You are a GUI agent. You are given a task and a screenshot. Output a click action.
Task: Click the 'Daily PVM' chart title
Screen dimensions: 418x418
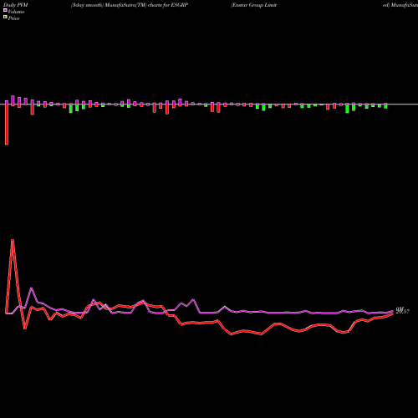click(16, 5)
